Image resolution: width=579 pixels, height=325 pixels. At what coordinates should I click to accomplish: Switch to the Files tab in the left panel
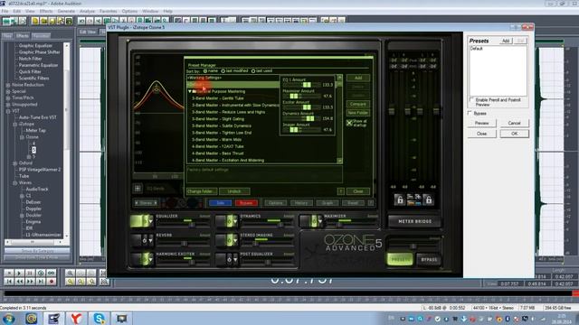pos(7,36)
